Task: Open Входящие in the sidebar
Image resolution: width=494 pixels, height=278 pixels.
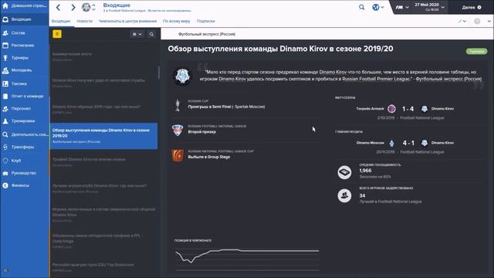Action: point(25,19)
